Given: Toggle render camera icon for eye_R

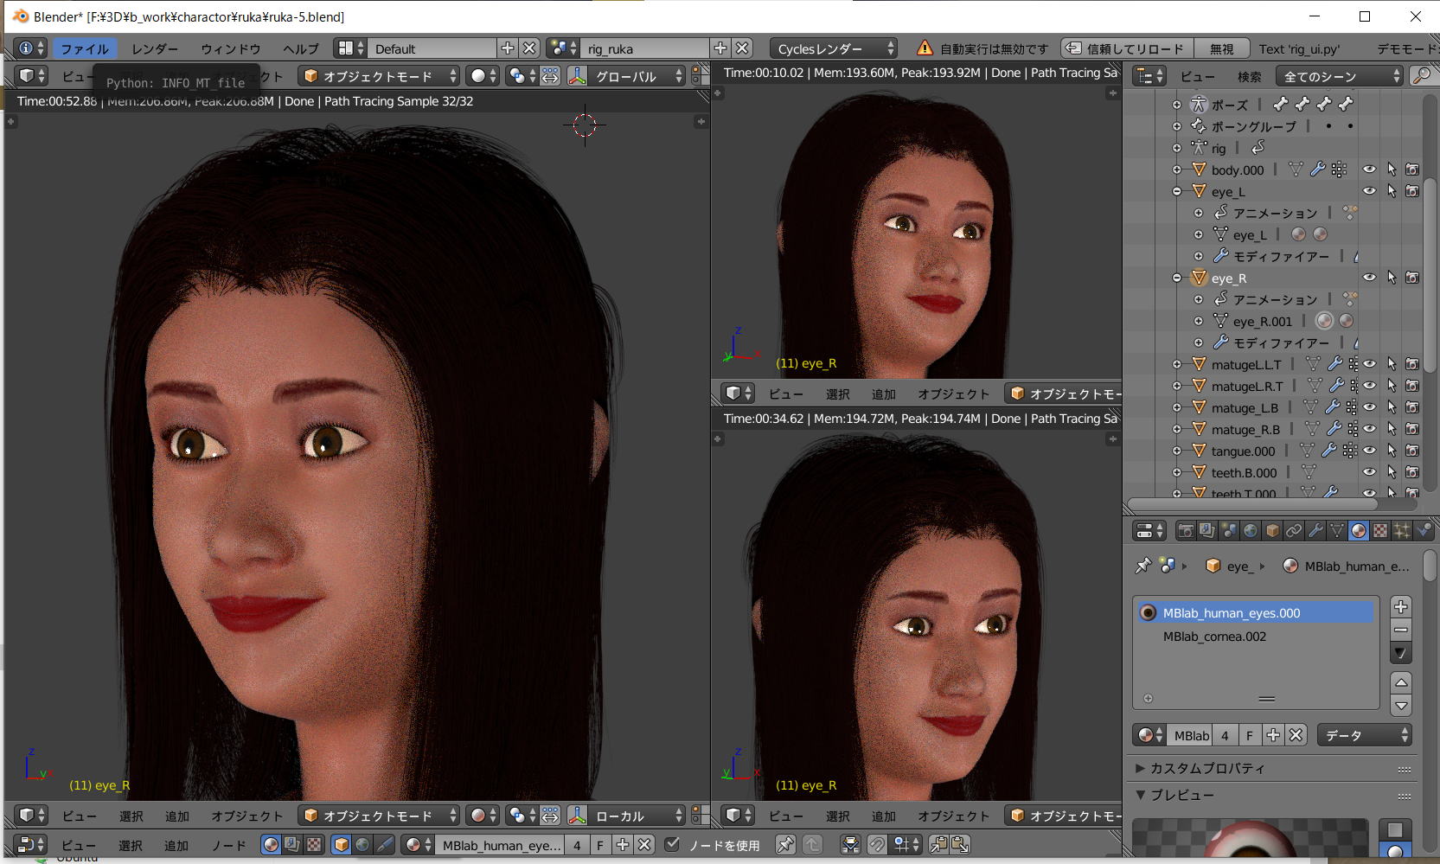Looking at the screenshot, I should (x=1412, y=278).
